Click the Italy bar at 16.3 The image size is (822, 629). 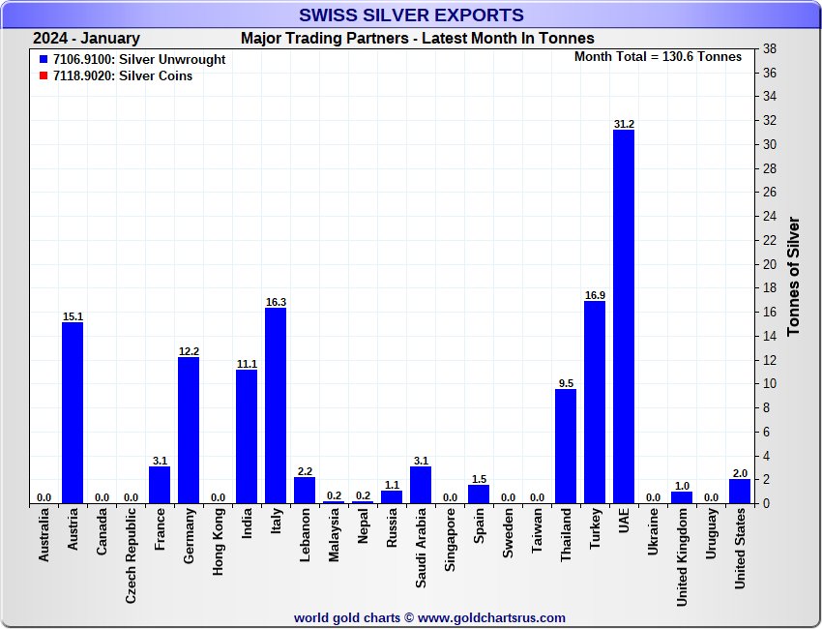coord(276,406)
